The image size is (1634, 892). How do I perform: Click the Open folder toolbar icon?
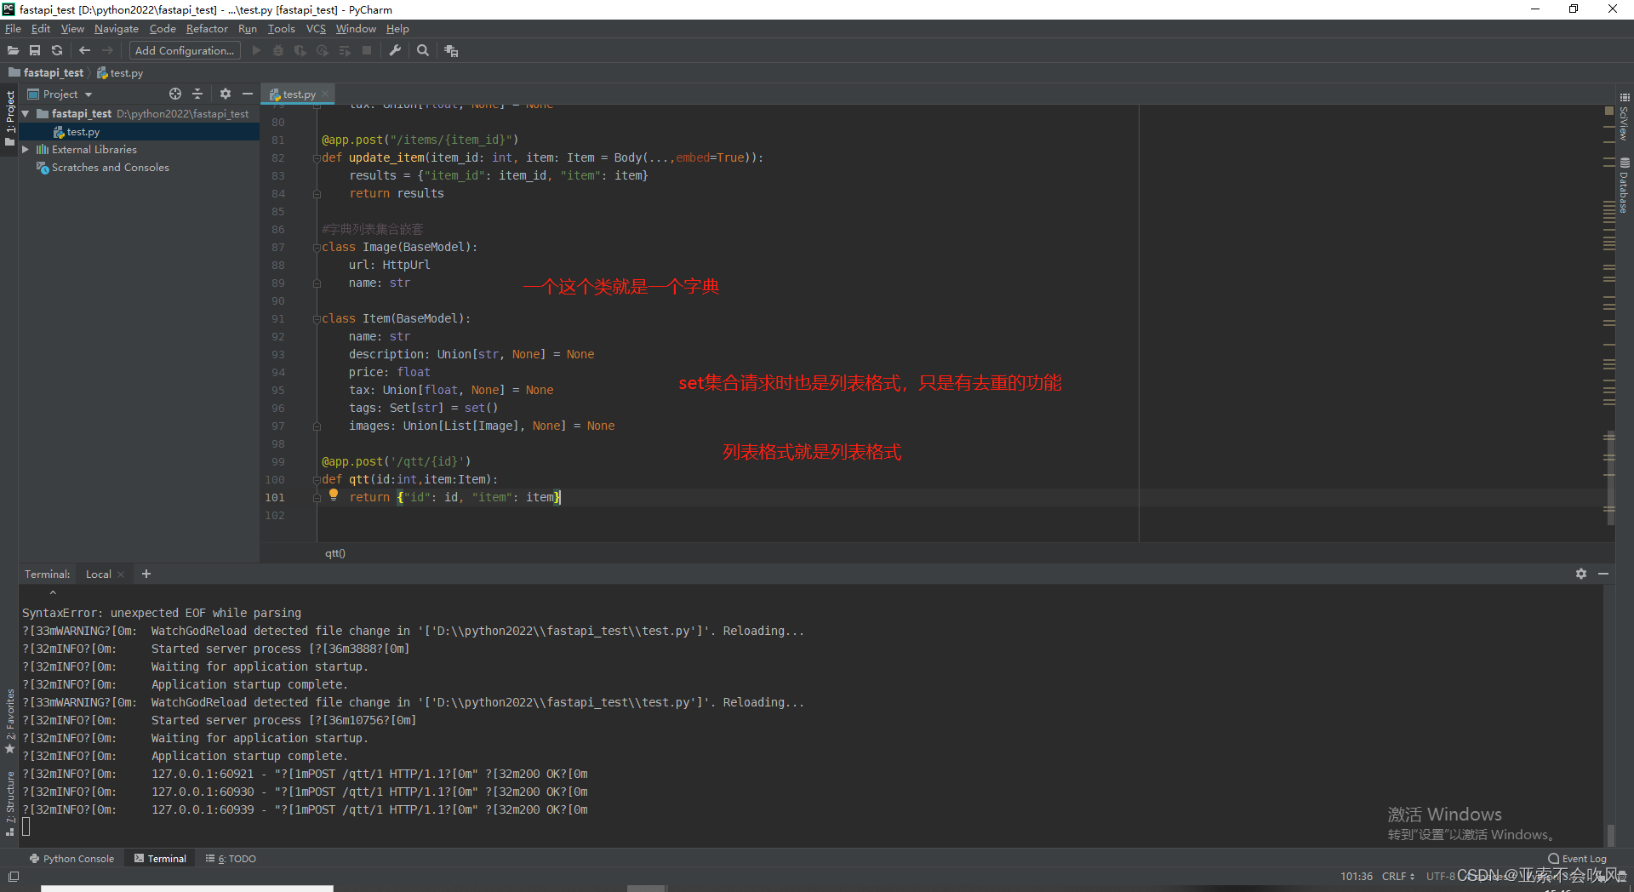13,51
